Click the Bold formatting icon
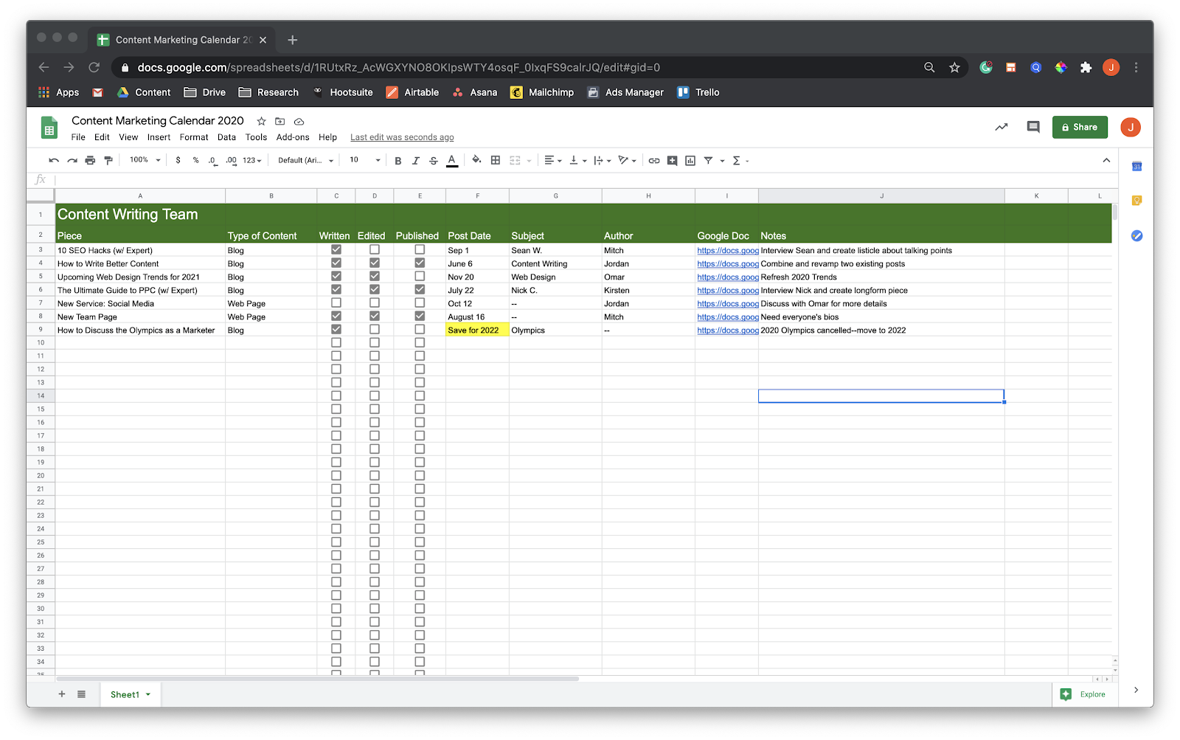Viewport: 1180px width, 740px height. pos(398,161)
